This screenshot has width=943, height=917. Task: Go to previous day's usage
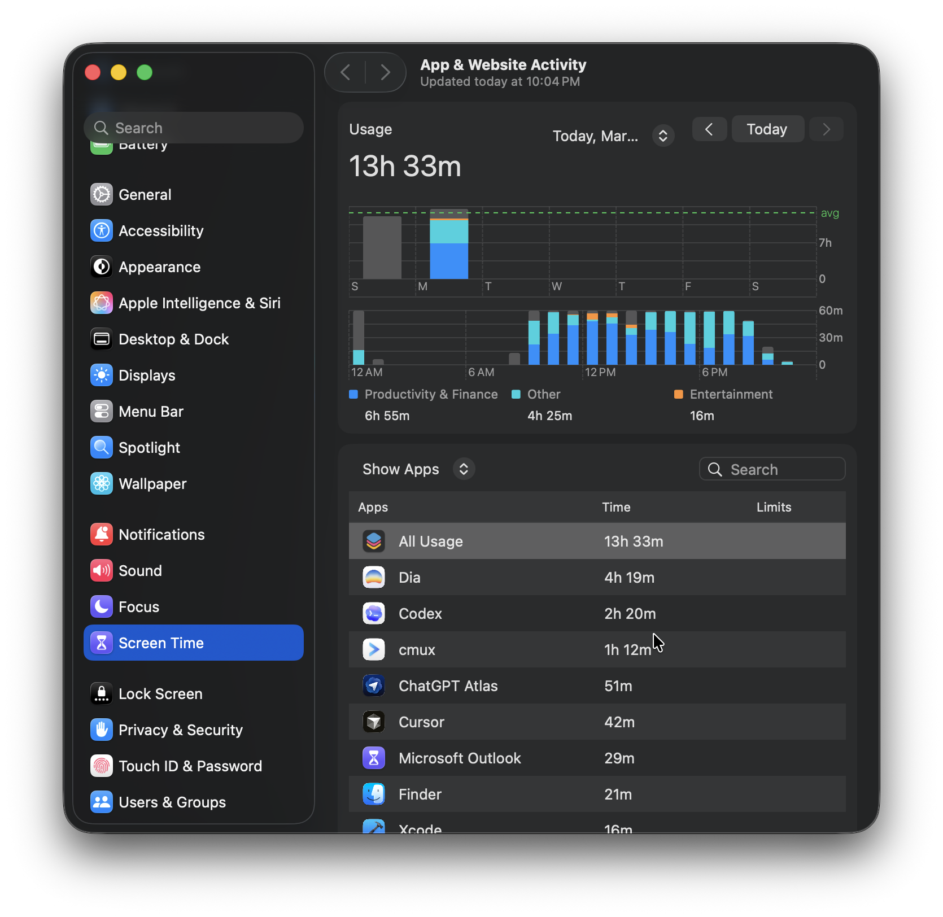(709, 129)
